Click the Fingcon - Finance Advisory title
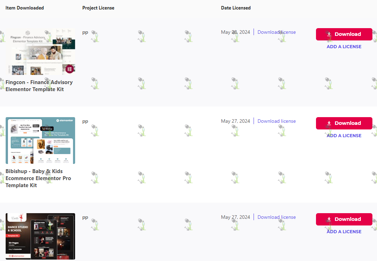The height and width of the screenshot is (261, 377). (39, 85)
